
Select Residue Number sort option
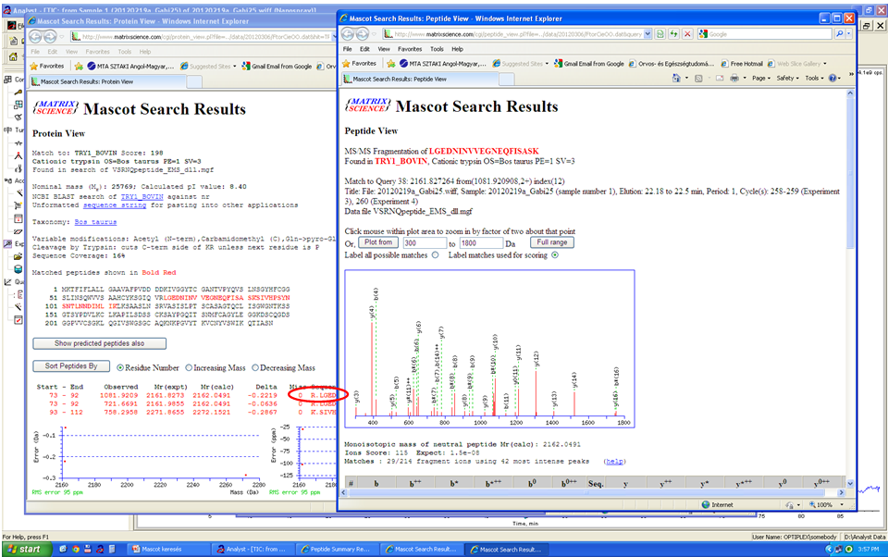pyautogui.click(x=120, y=367)
